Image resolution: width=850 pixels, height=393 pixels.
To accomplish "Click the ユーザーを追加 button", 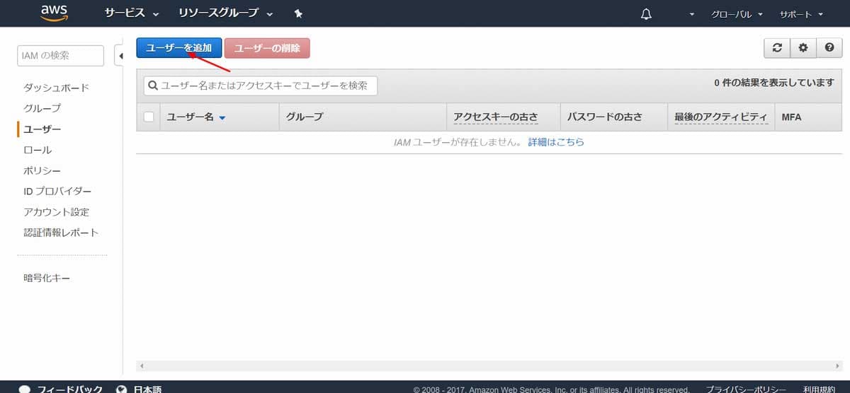I will (x=179, y=48).
